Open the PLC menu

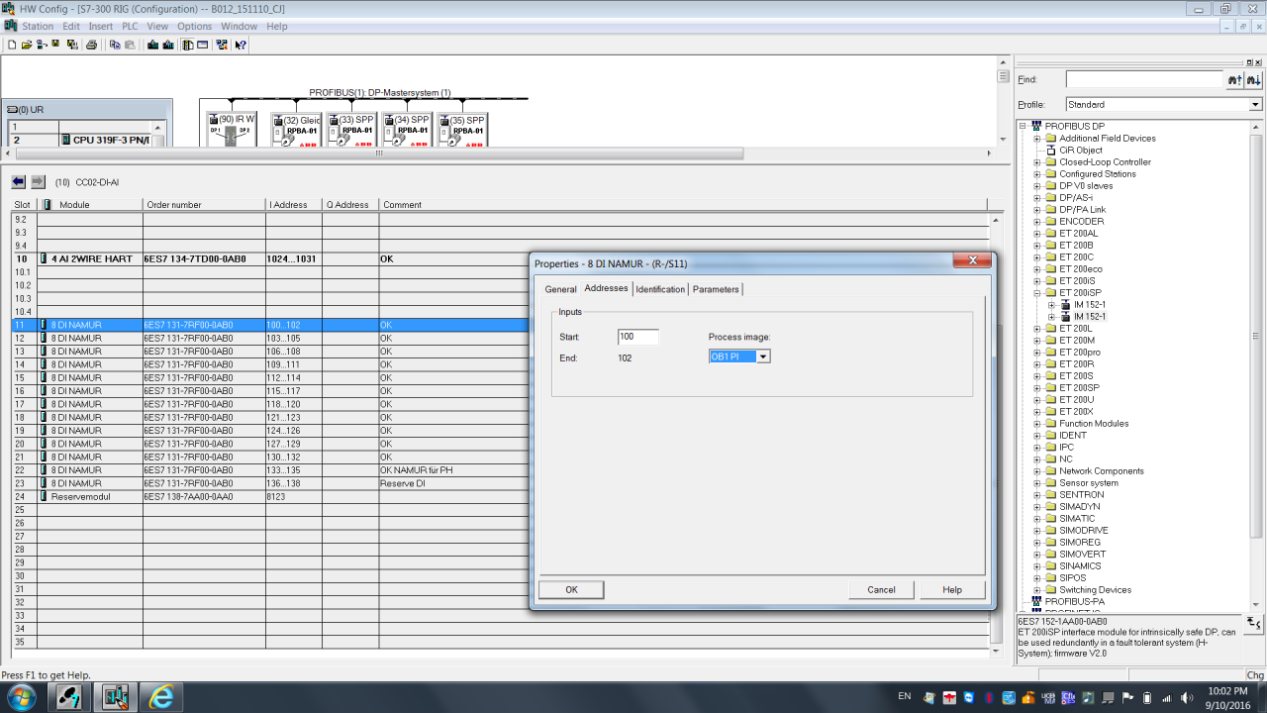coord(130,27)
